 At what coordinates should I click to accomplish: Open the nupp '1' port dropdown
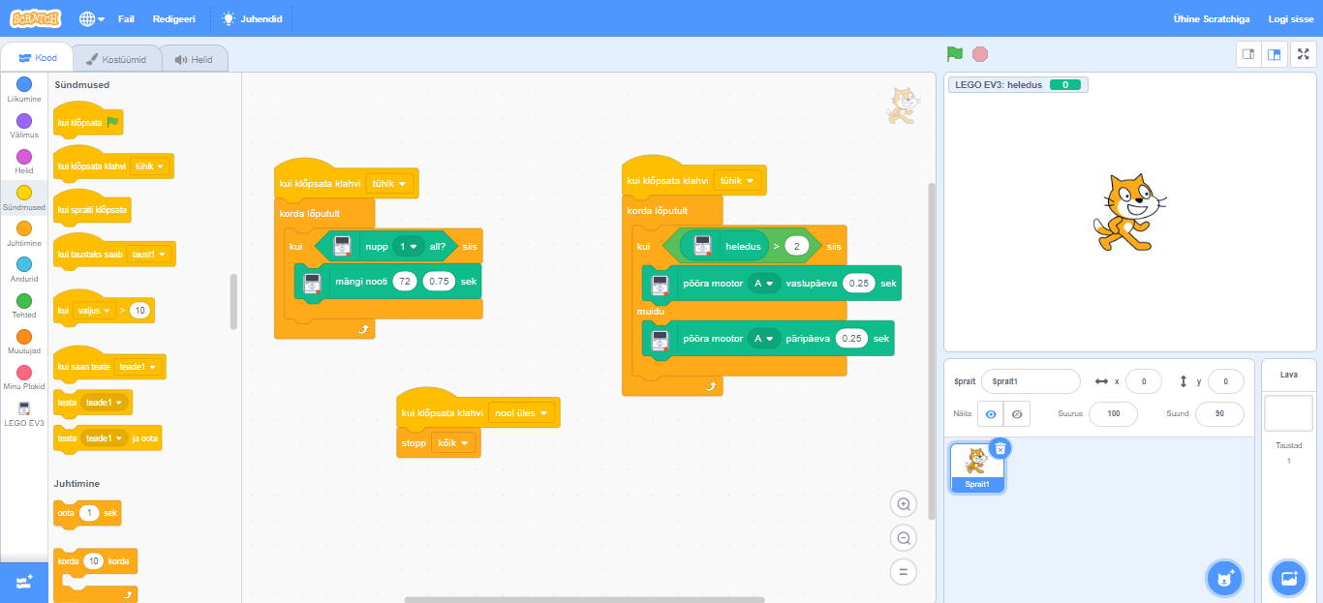[408, 246]
